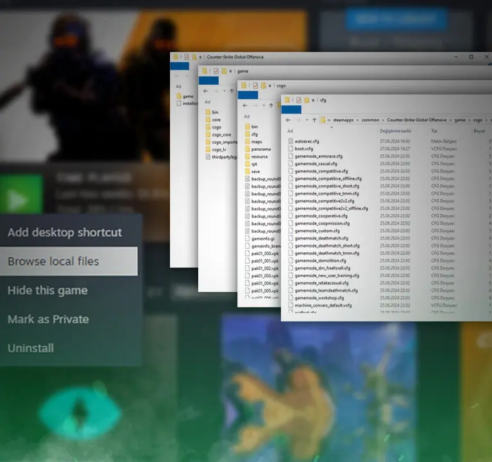Open quick access toolbar dropdown in cfg window
Screen dimensions: 492x462
click(313, 101)
